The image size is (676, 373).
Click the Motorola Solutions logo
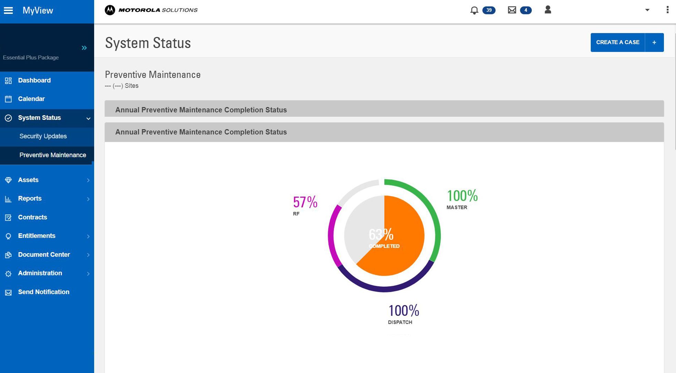click(x=151, y=10)
